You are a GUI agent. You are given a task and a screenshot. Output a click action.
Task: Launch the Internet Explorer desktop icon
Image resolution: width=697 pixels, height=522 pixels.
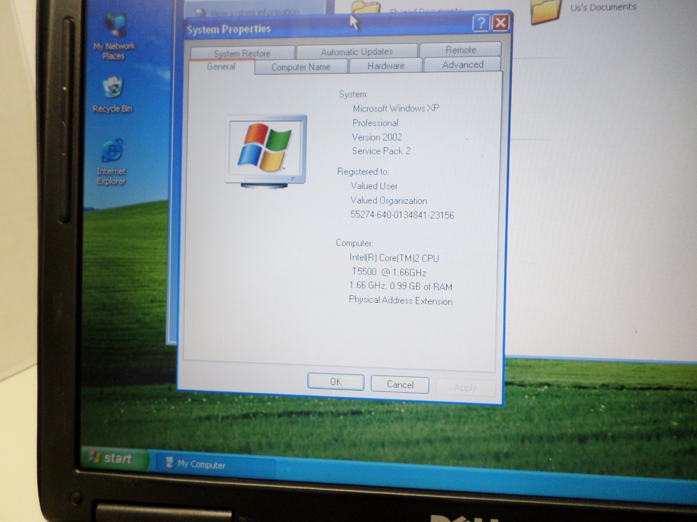pyautogui.click(x=112, y=162)
